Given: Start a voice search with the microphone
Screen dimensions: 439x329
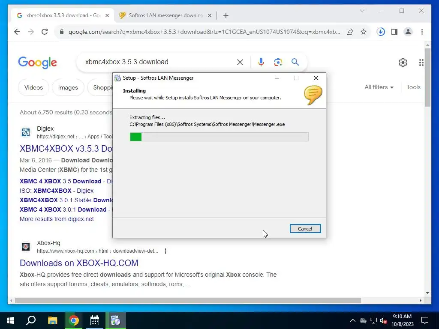Looking at the screenshot, I should click(261, 62).
